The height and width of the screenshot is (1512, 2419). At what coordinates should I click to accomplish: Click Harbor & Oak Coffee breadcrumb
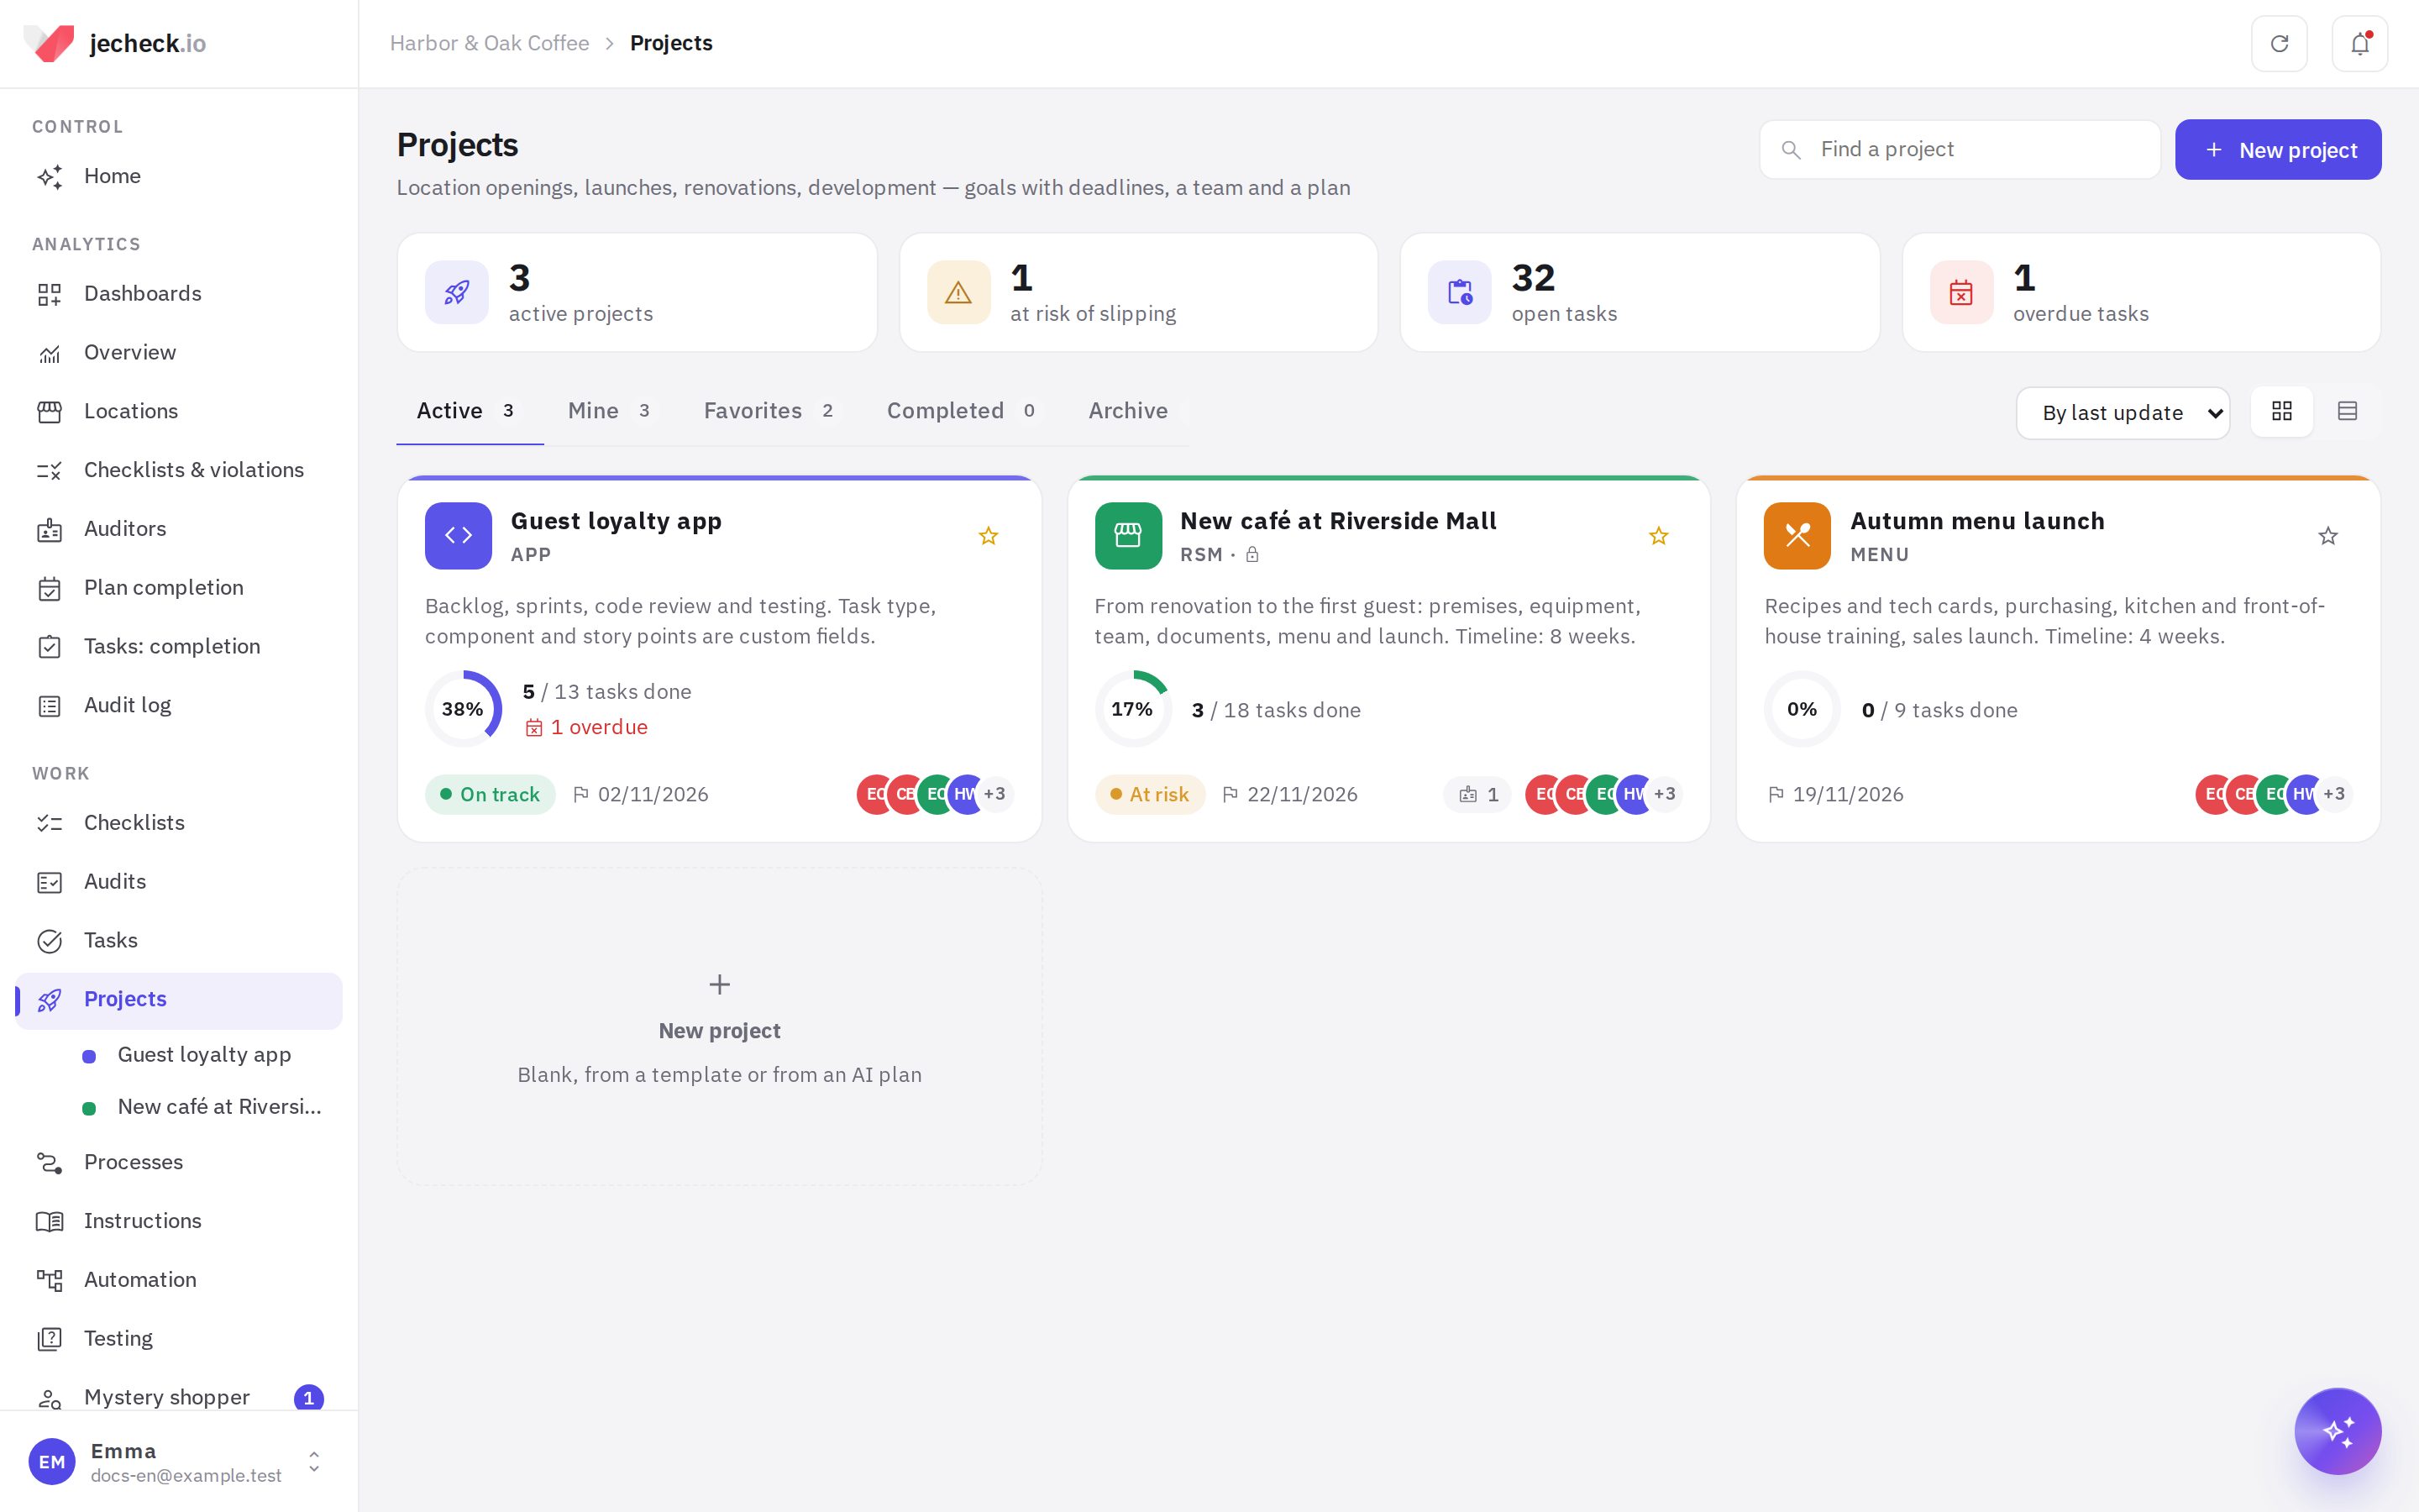click(490, 43)
